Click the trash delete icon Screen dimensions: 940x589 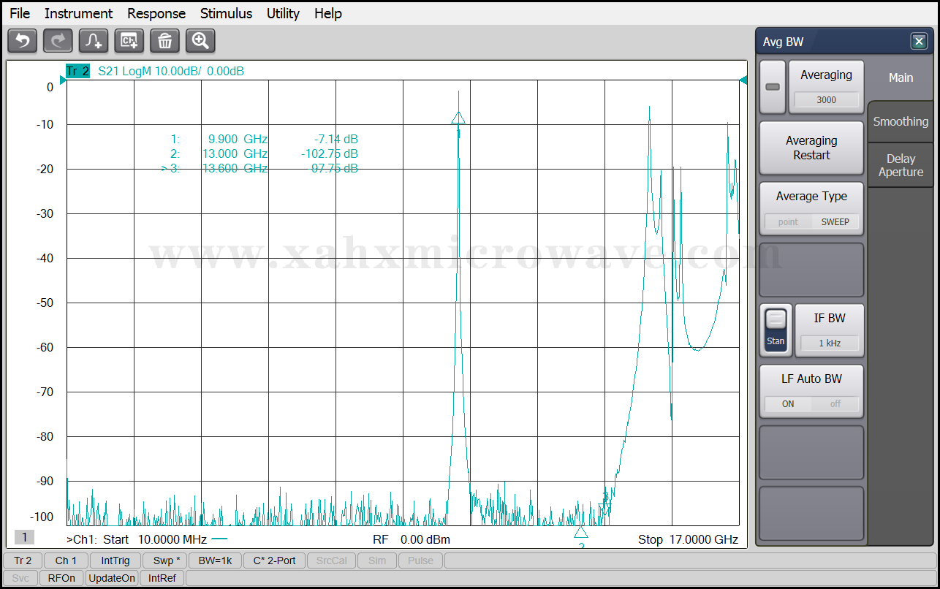click(164, 41)
